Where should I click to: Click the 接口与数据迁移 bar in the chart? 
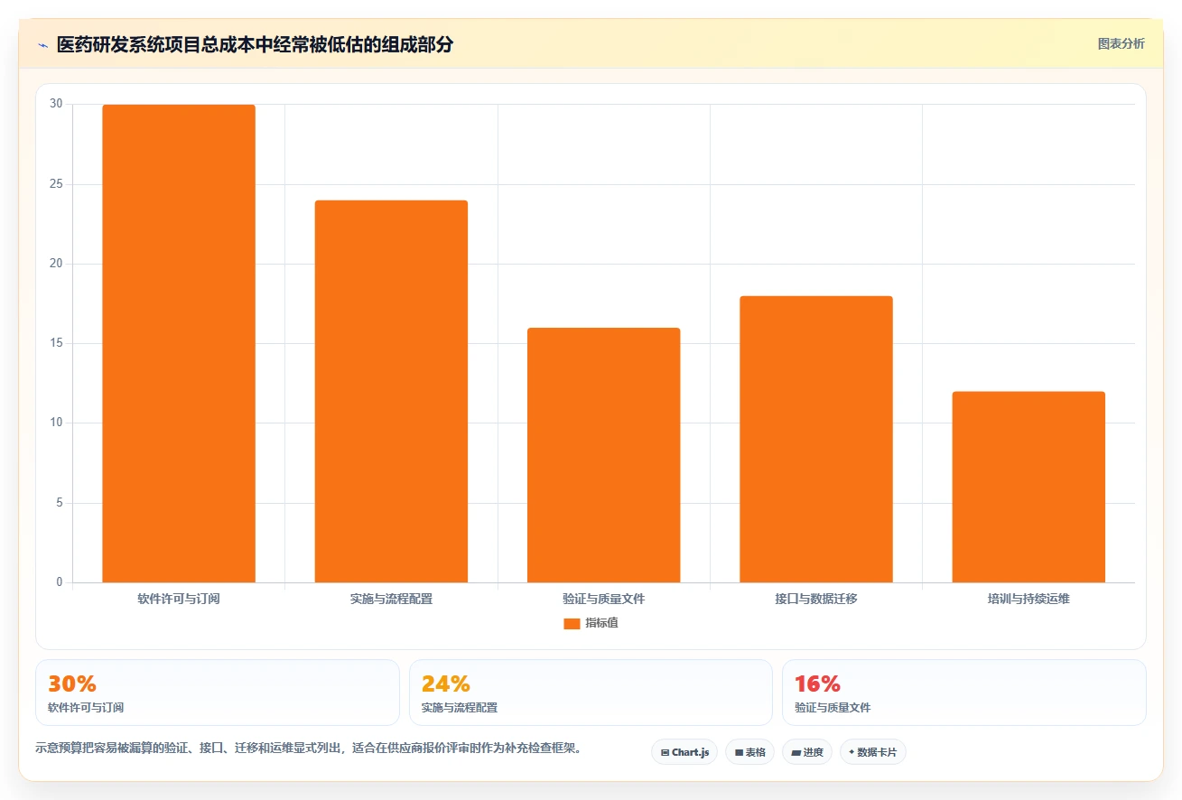pyautogui.click(x=816, y=440)
